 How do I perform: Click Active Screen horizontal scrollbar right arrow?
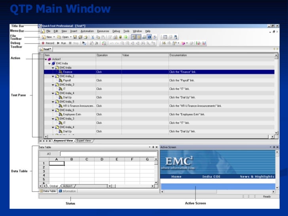click(x=273, y=192)
